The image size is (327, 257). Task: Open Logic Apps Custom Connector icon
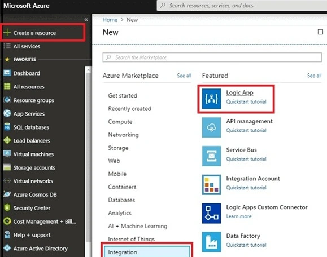(211, 213)
